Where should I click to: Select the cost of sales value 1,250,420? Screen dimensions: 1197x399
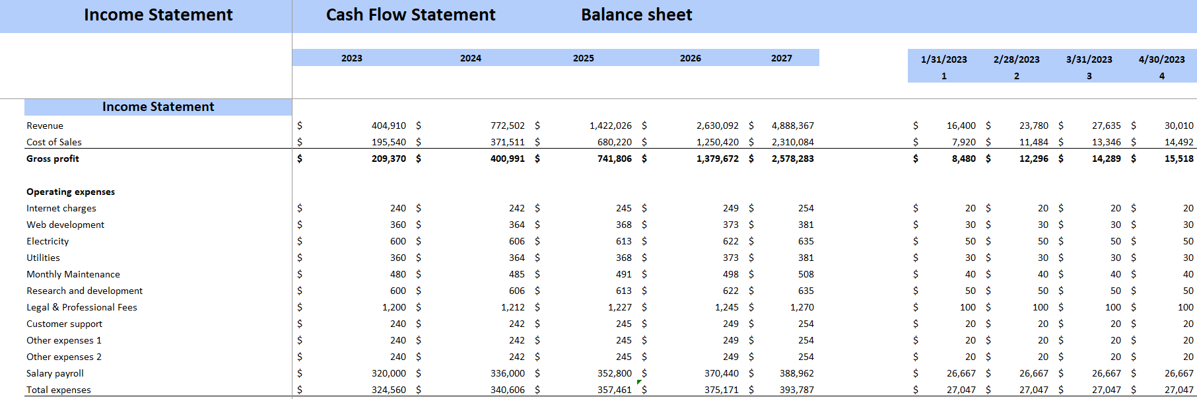pyautogui.click(x=718, y=142)
